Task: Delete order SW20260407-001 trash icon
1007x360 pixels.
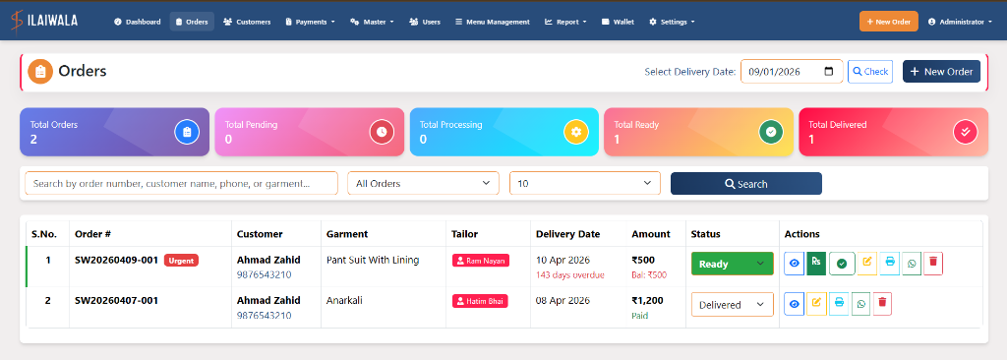Action: [x=882, y=304]
